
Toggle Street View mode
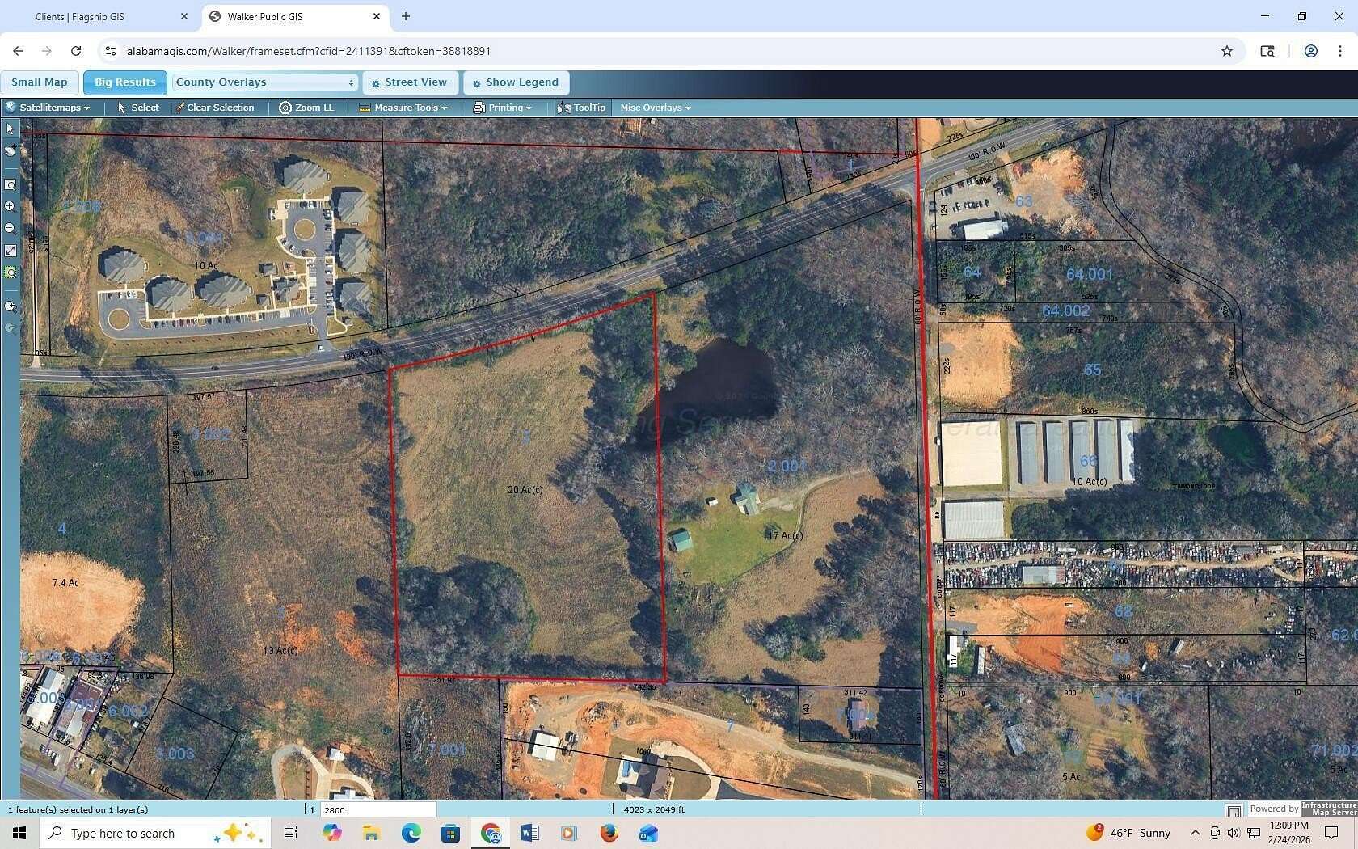tap(410, 82)
